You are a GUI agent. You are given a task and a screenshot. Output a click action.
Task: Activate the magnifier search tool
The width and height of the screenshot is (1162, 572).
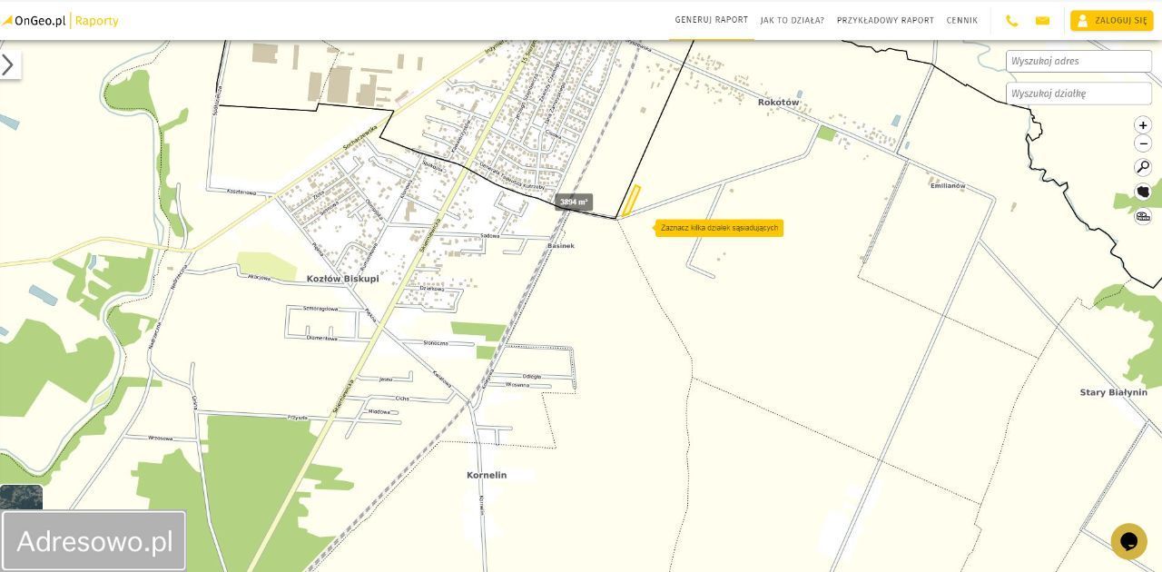1143,167
